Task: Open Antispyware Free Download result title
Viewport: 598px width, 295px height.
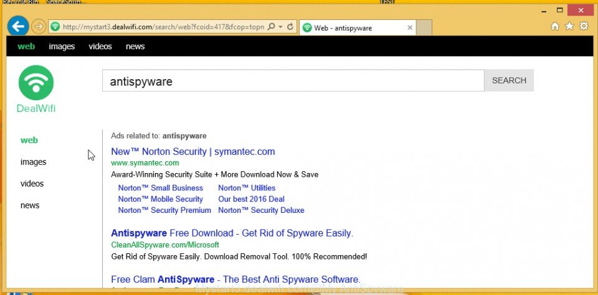Action: click(x=232, y=233)
